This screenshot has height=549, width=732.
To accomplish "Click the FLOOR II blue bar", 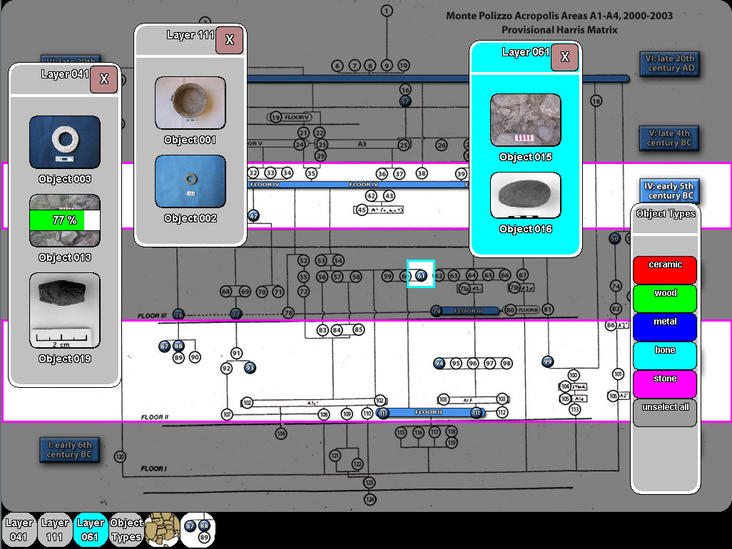I will [x=429, y=413].
